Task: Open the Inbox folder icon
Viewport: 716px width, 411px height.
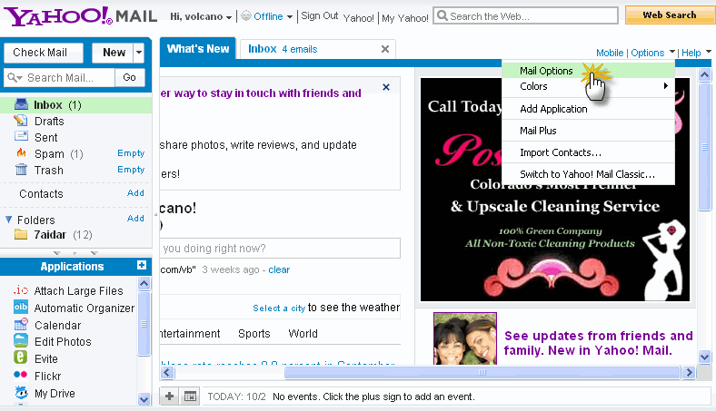Action: pyautogui.click(x=21, y=104)
